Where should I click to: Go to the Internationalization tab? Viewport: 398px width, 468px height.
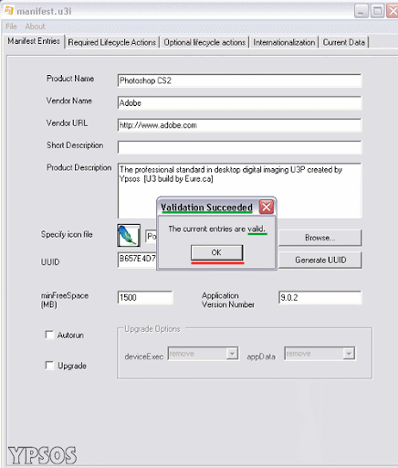coord(284,42)
